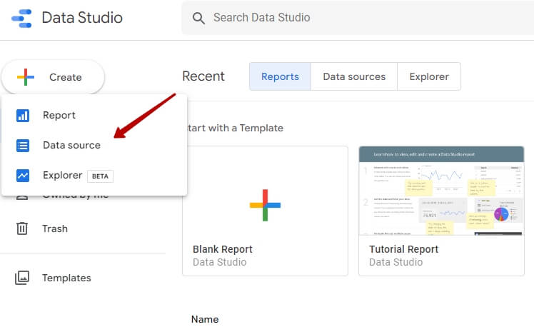Image resolution: width=534 pixels, height=332 pixels.
Task: Click the BETA badge next to Explorer
Action: [100, 176]
